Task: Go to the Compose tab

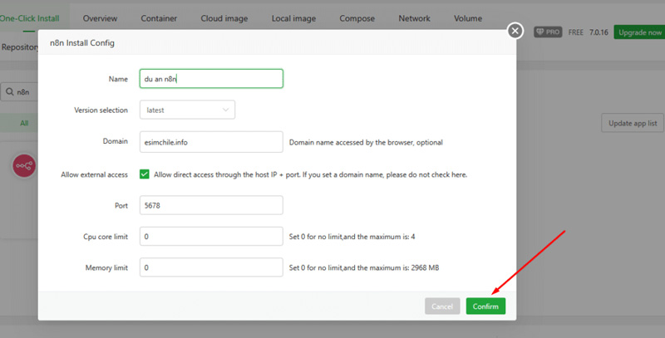Action: [x=357, y=18]
